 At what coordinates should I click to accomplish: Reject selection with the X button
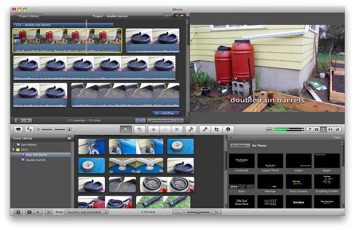[177, 129]
